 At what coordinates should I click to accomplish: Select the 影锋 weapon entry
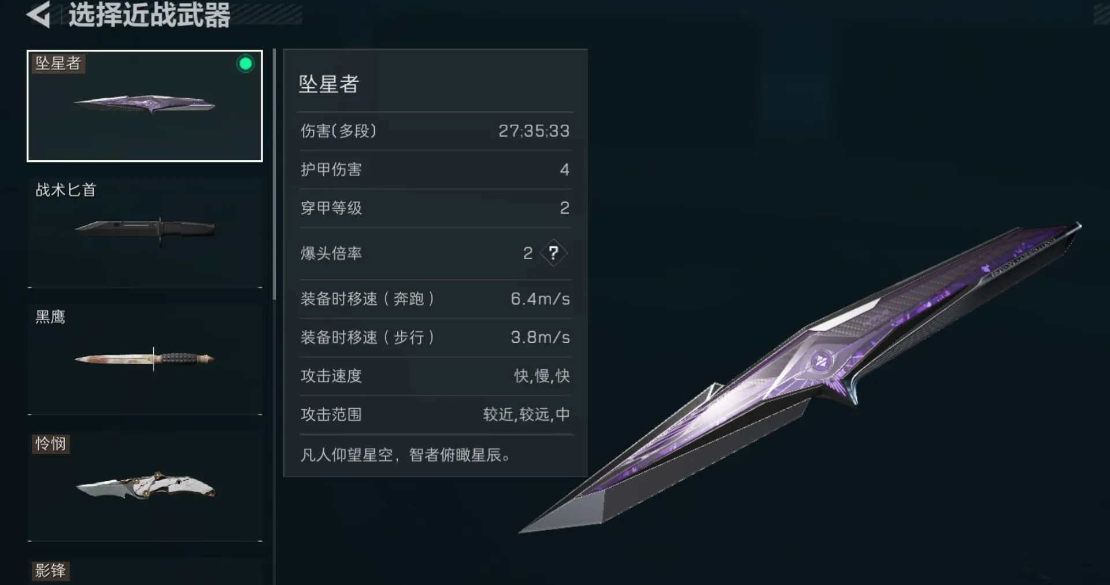coord(145,571)
